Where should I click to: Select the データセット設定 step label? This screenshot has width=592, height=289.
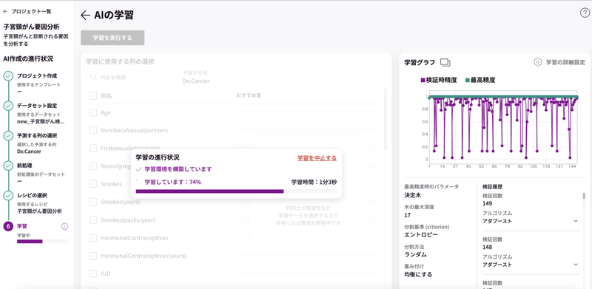(37, 106)
